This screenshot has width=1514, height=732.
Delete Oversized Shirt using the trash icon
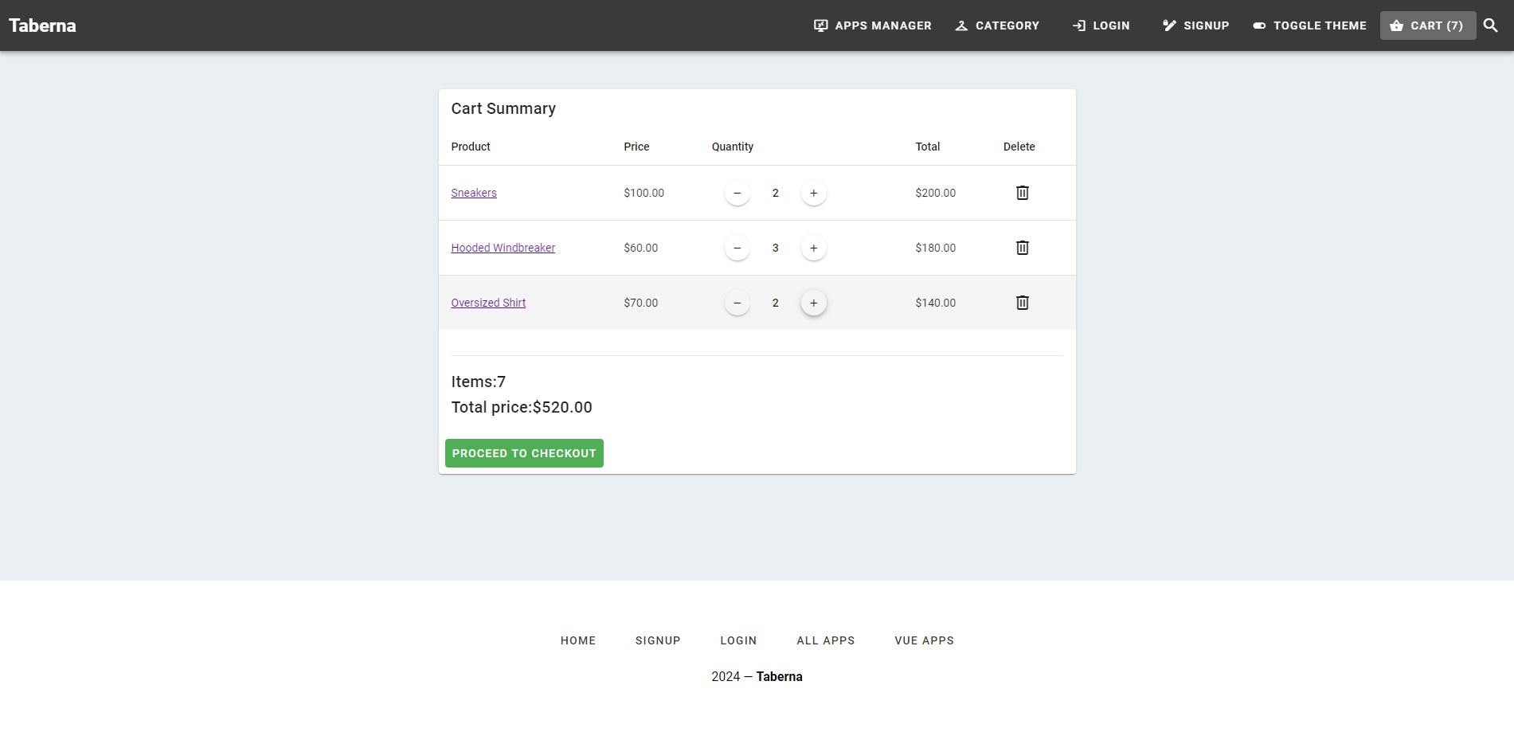[x=1022, y=302]
